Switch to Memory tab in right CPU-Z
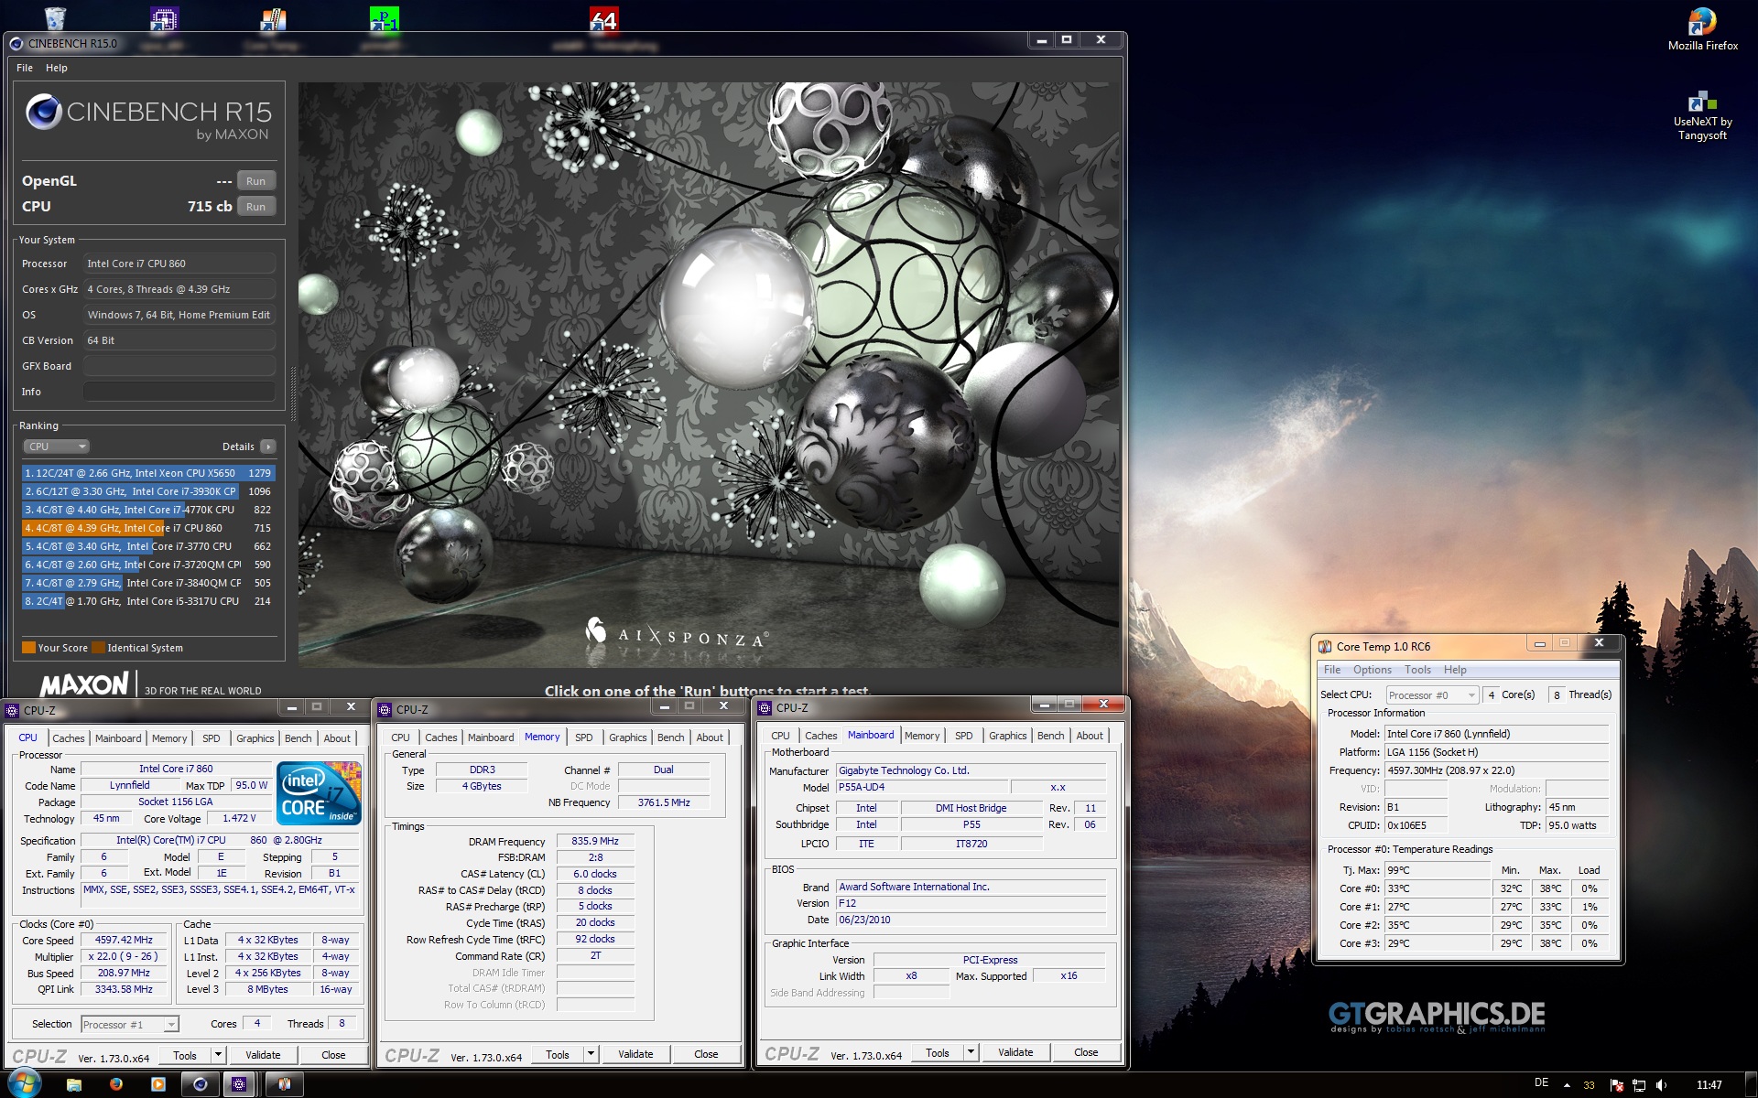The height and width of the screenshot is (1098, 1758). tap(922, 736)
